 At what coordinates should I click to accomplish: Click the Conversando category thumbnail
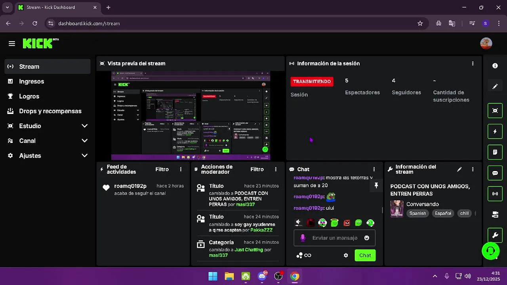pos(397,209)
